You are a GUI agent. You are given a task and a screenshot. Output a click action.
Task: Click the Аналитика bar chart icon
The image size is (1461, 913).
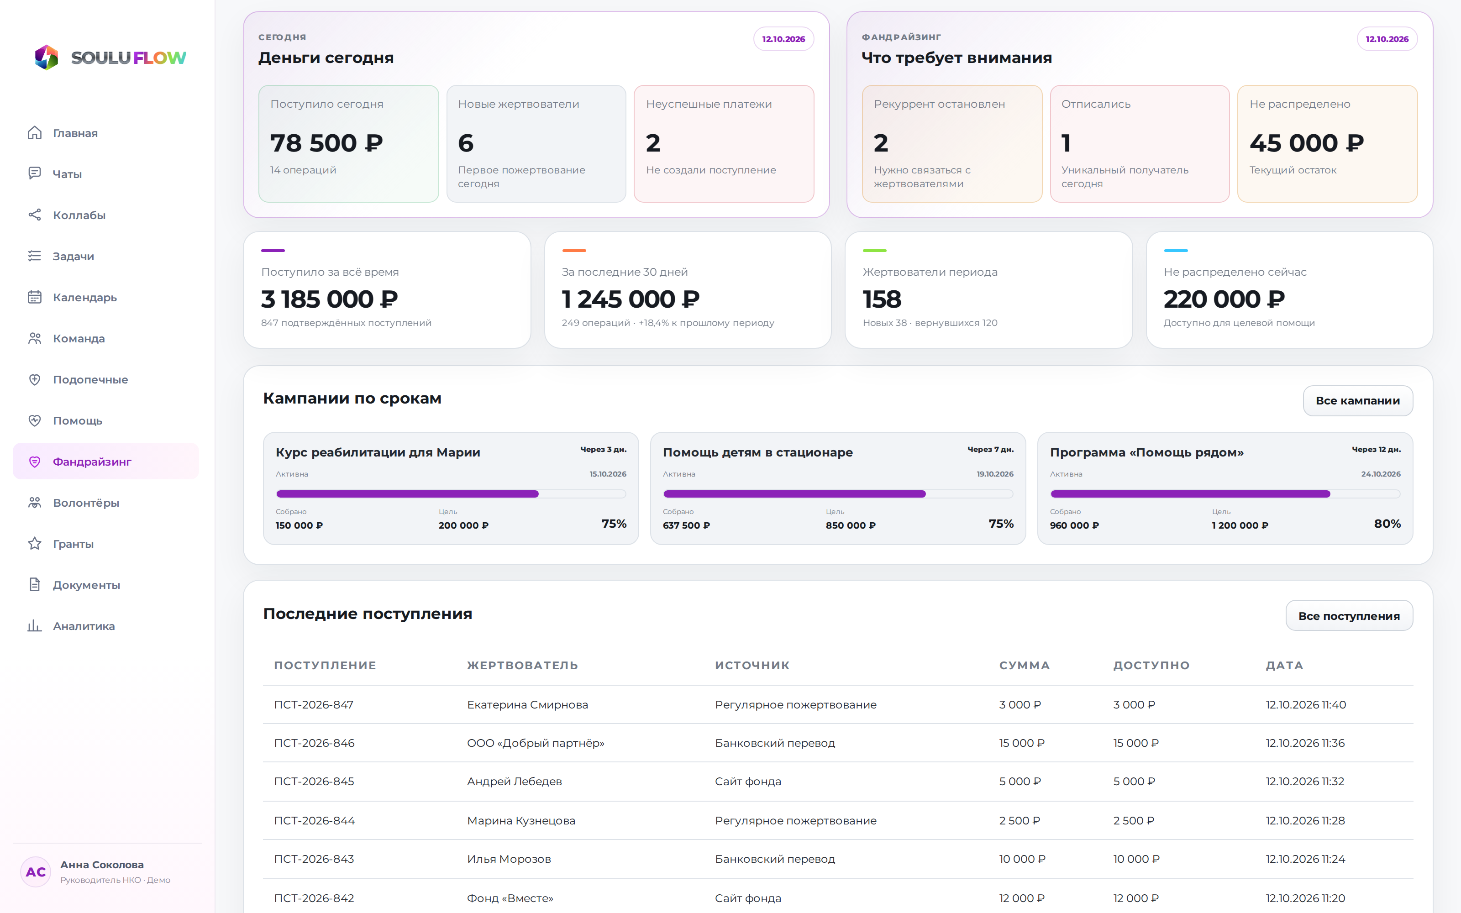(34, 625)
